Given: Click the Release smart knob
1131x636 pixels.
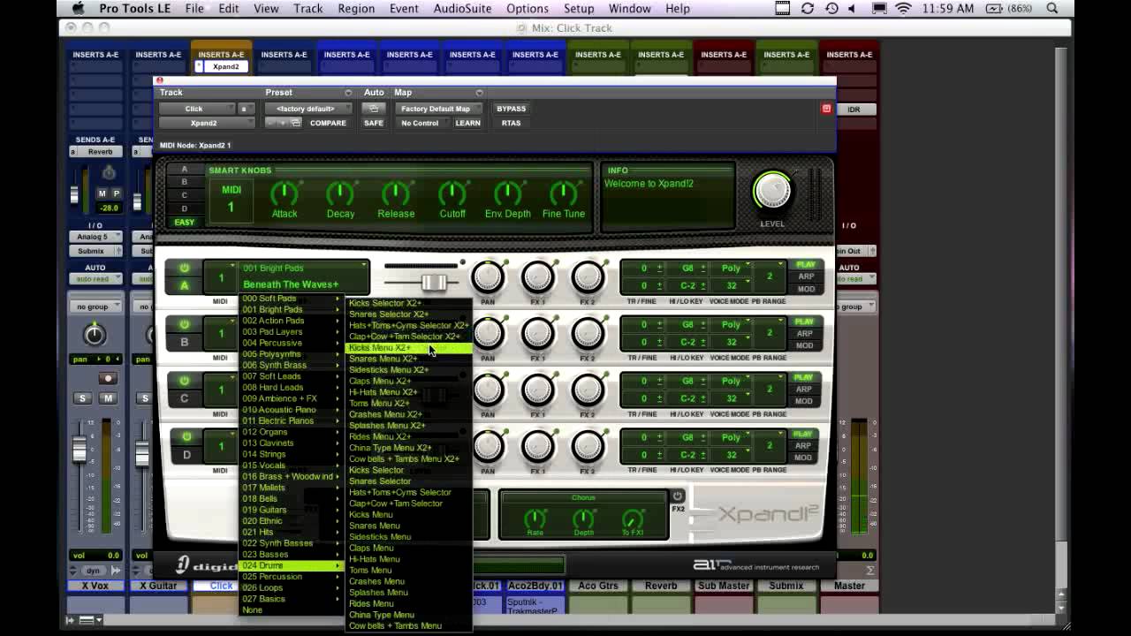Looking at the screenshot, I should pos(396,193).
